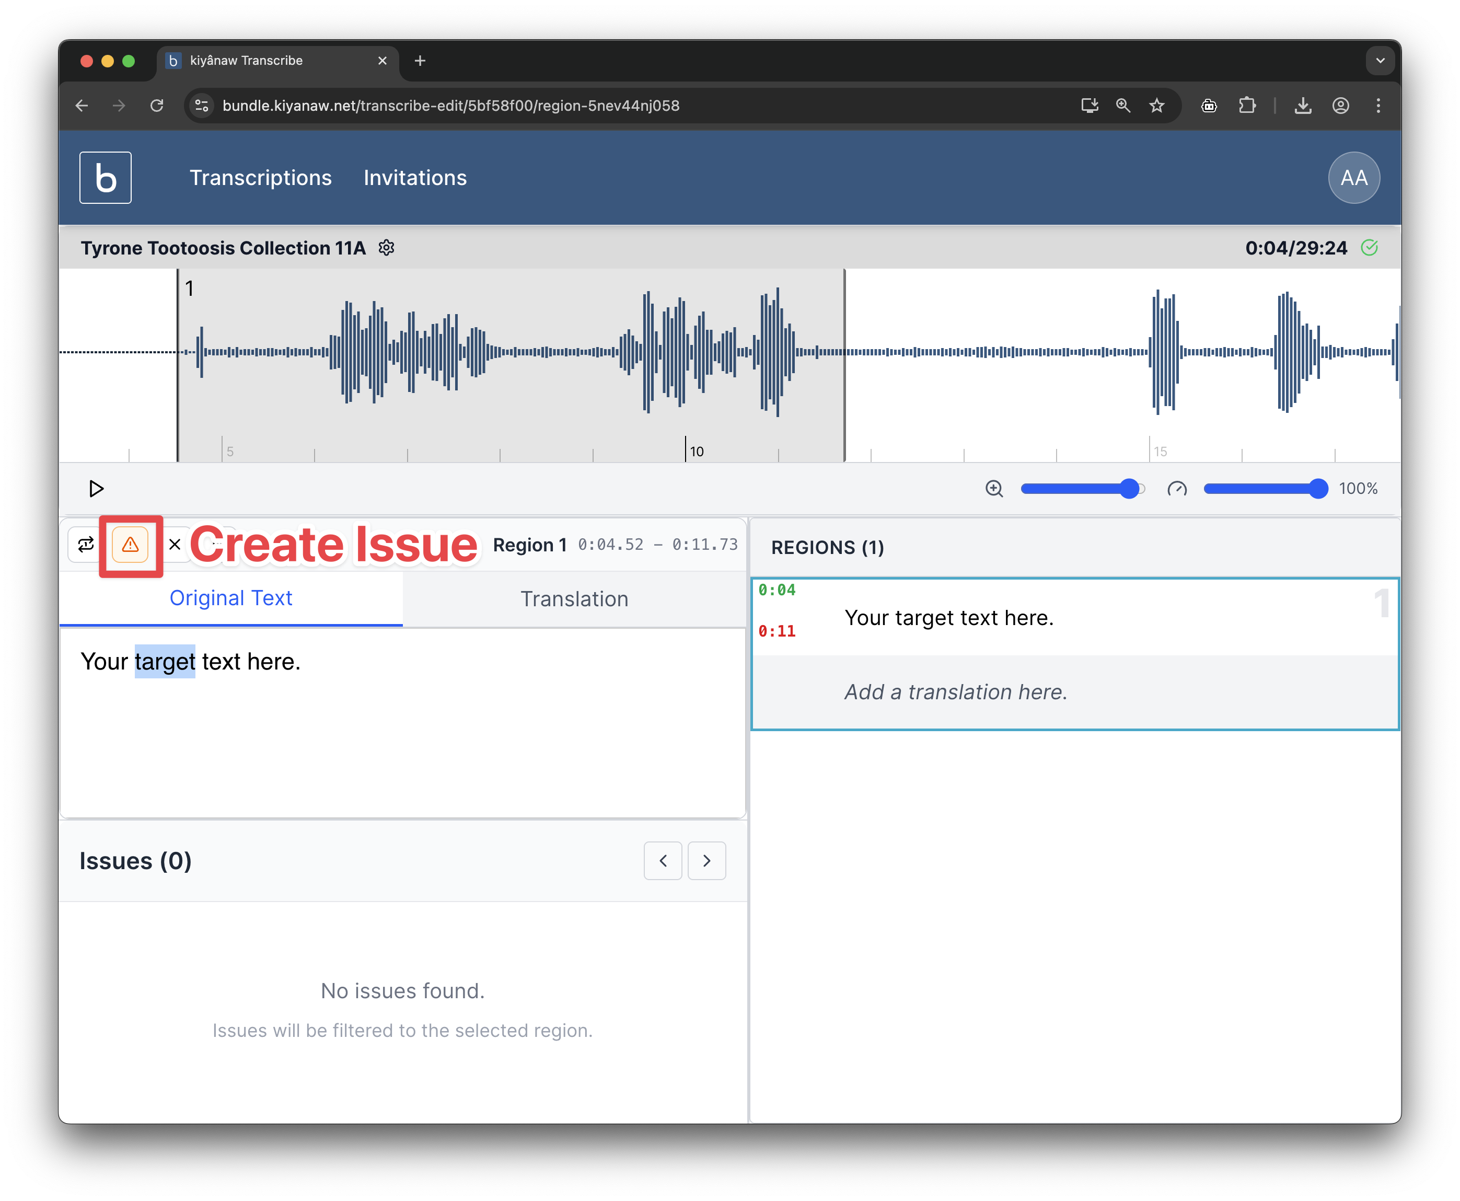Viewport: 1460px width, 1201px height.
Task: Click the next issue arrow button
Action: [706, 861]
